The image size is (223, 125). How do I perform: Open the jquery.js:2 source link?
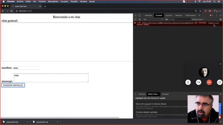[x=214, y=23]
